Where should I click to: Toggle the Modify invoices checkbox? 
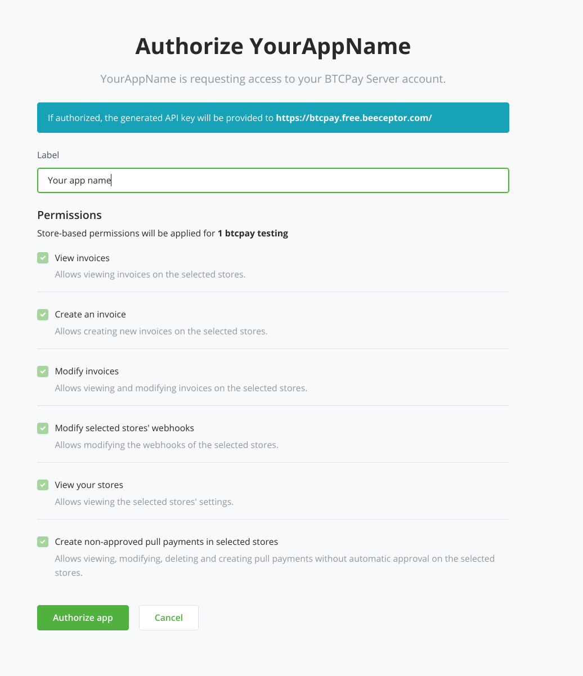coord(43,371)
